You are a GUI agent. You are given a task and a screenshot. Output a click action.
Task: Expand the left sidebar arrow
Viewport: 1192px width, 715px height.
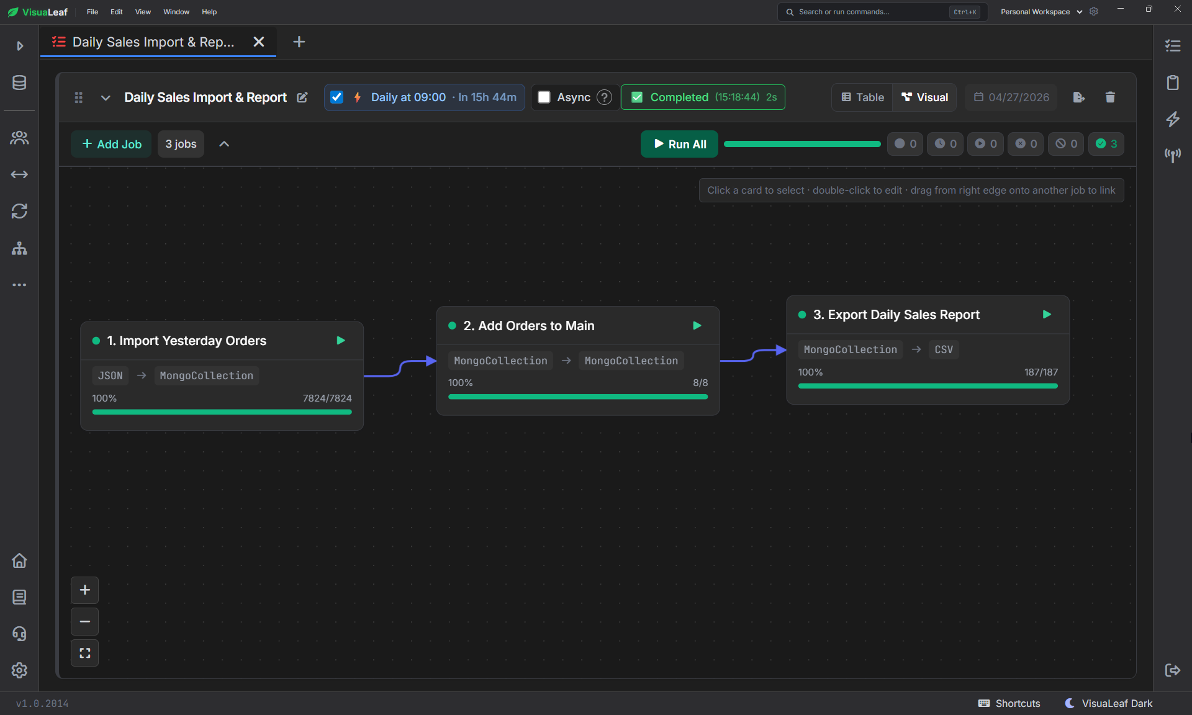pos(20,46)
